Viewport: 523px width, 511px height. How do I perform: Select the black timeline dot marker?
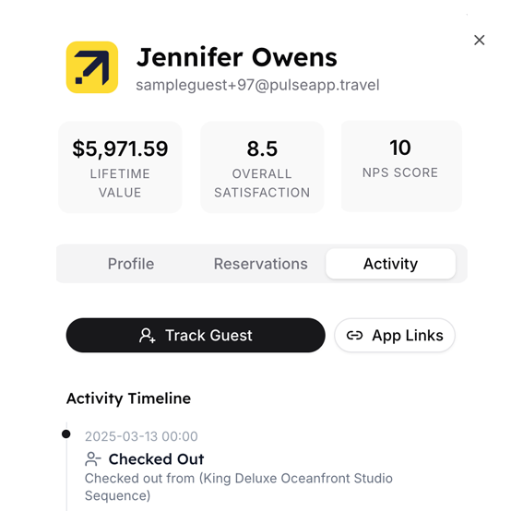(x=66, y=434)
